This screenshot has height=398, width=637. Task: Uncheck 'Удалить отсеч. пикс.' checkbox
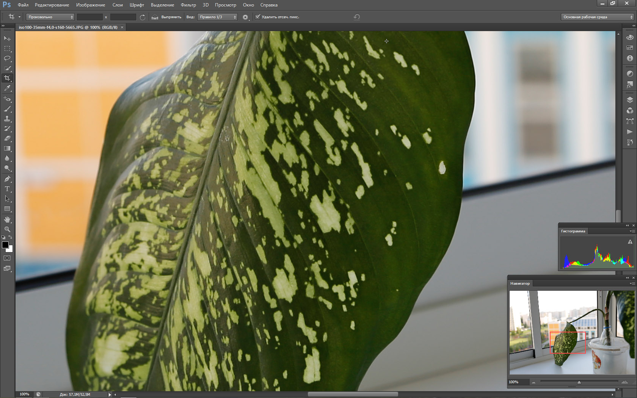coord(258,17)
